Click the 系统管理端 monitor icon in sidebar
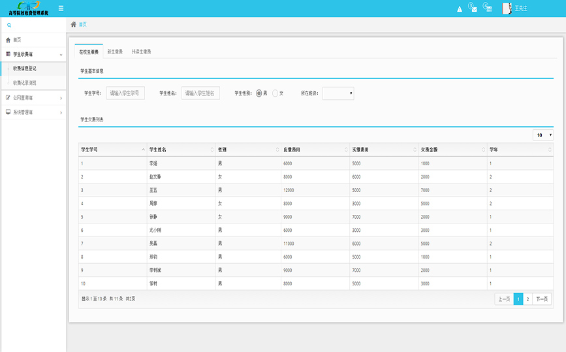Screen dimensions: 566x352 tap(8, 112)
